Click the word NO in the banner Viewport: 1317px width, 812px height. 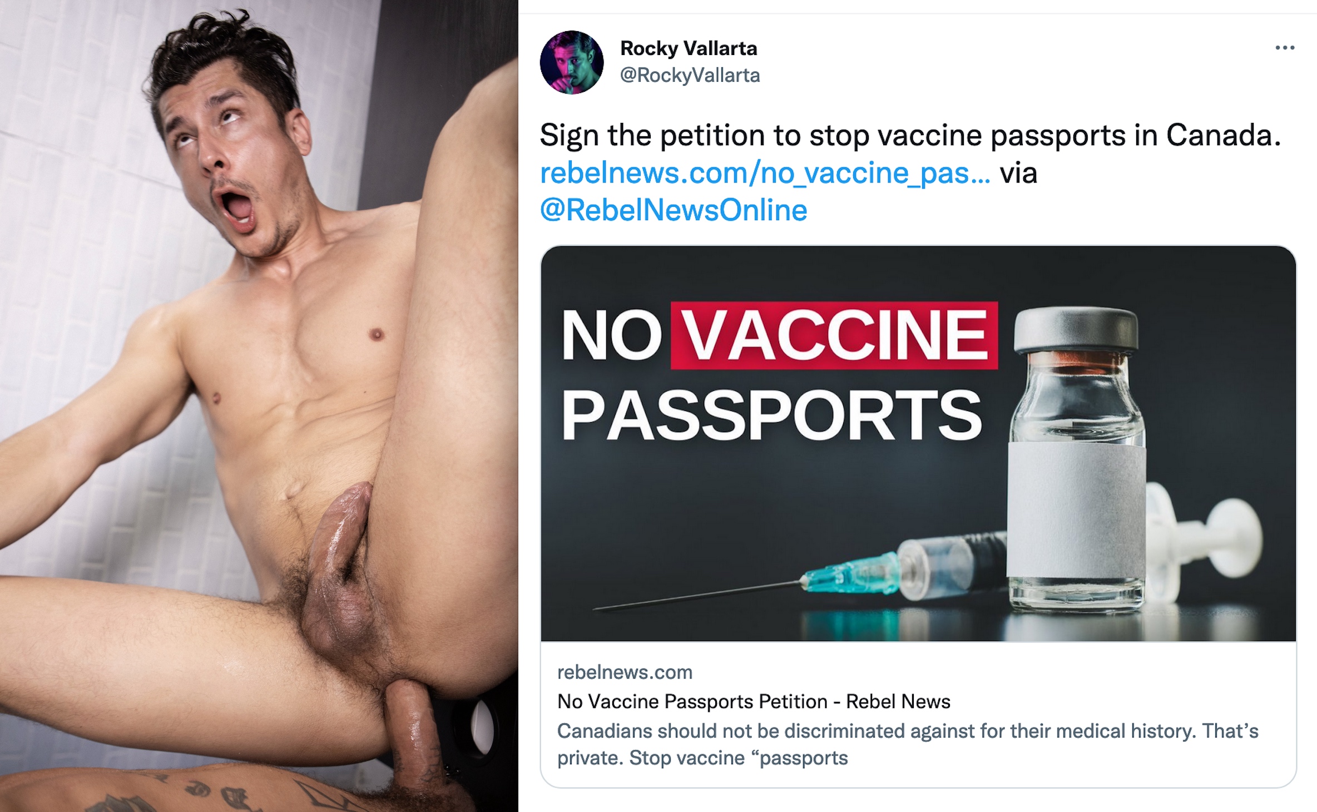click(611, 335)
